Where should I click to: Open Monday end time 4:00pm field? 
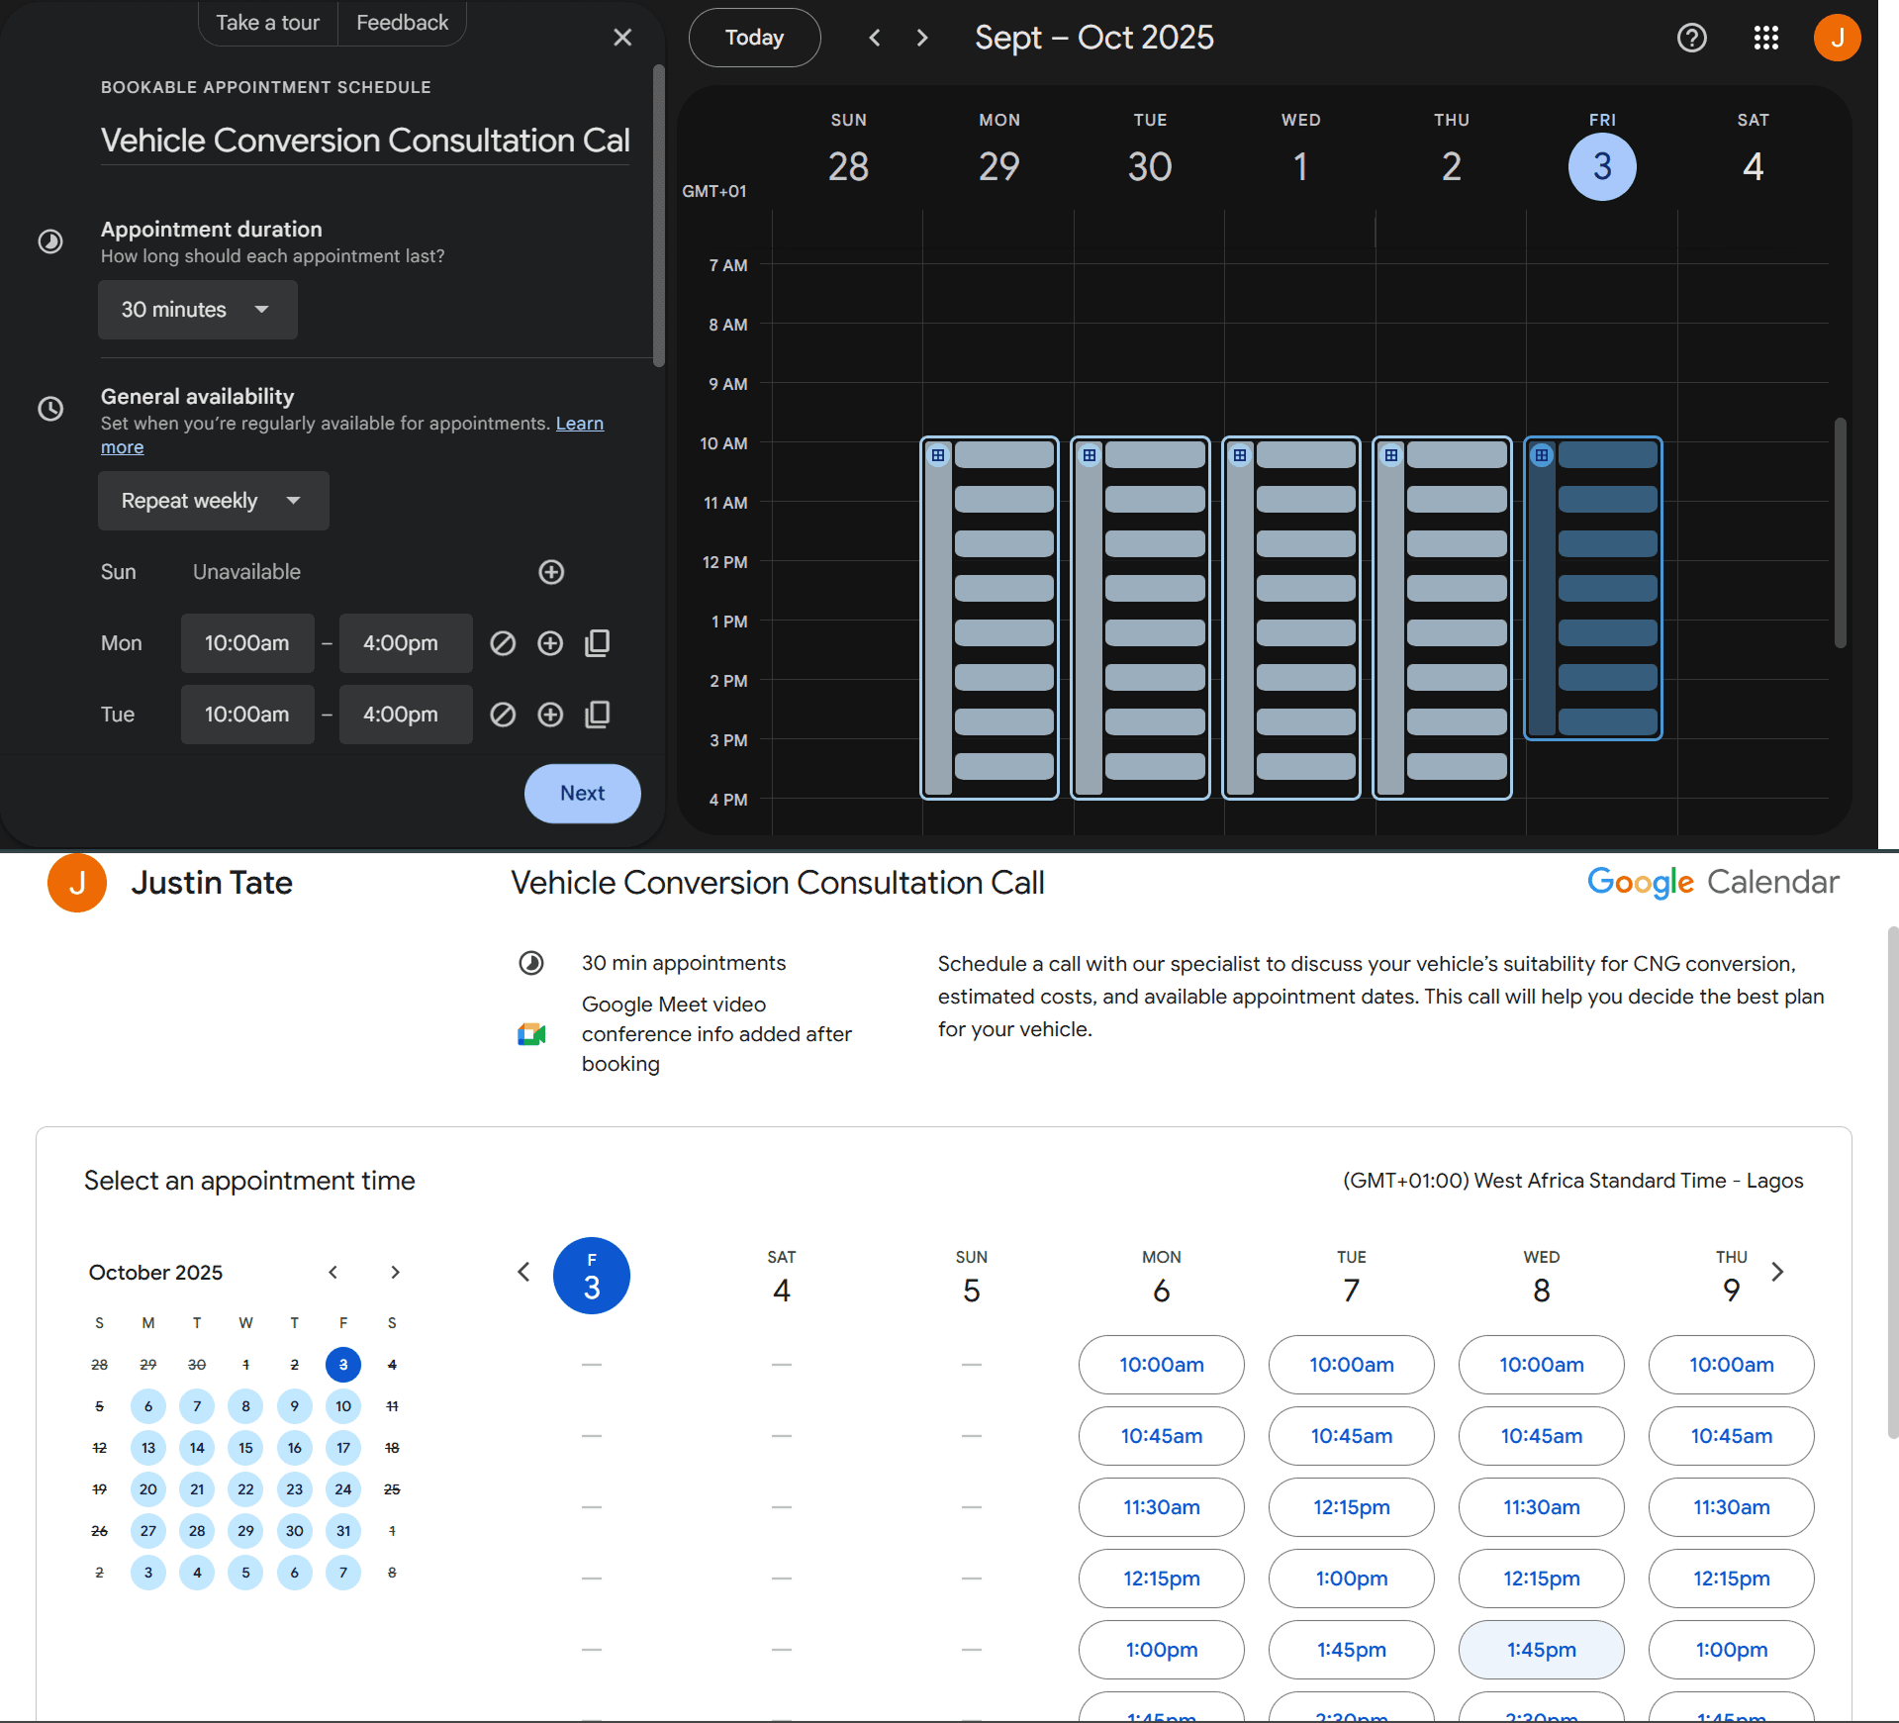(406, 643)
